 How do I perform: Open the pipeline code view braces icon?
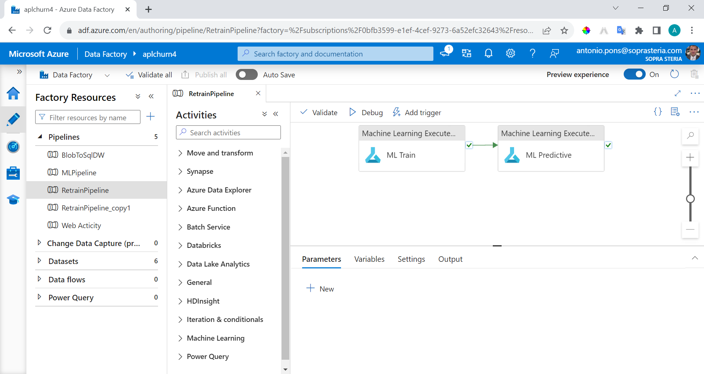[658, 112]
